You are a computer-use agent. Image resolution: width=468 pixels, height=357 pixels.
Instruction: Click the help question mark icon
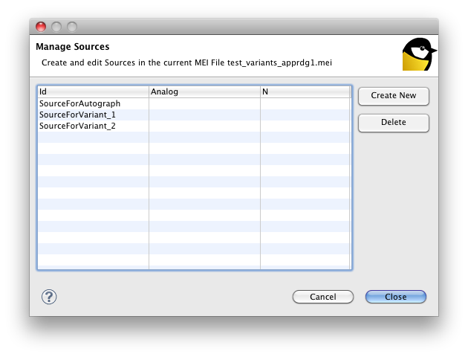49,297
